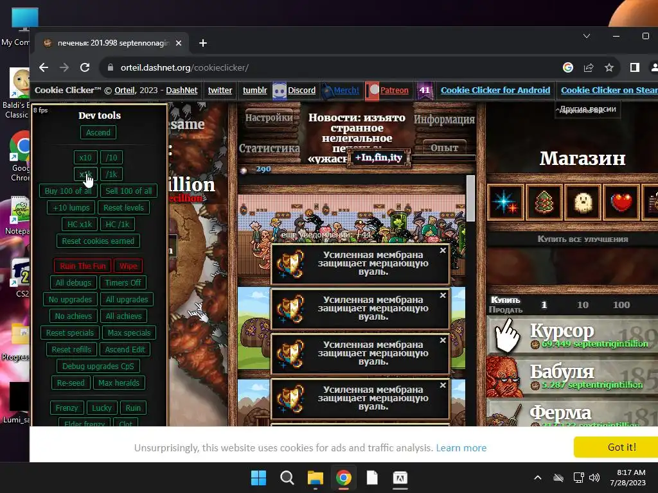This screenshot has width=658, height=493.
Task: Click Reset cookies earned
Action: pos(98,241)
